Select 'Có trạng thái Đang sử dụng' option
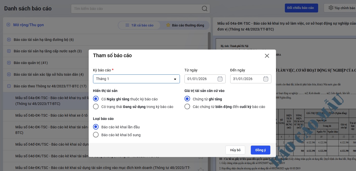Image resolution: width=356 pixels, height=171 pixels. (96, 107)
